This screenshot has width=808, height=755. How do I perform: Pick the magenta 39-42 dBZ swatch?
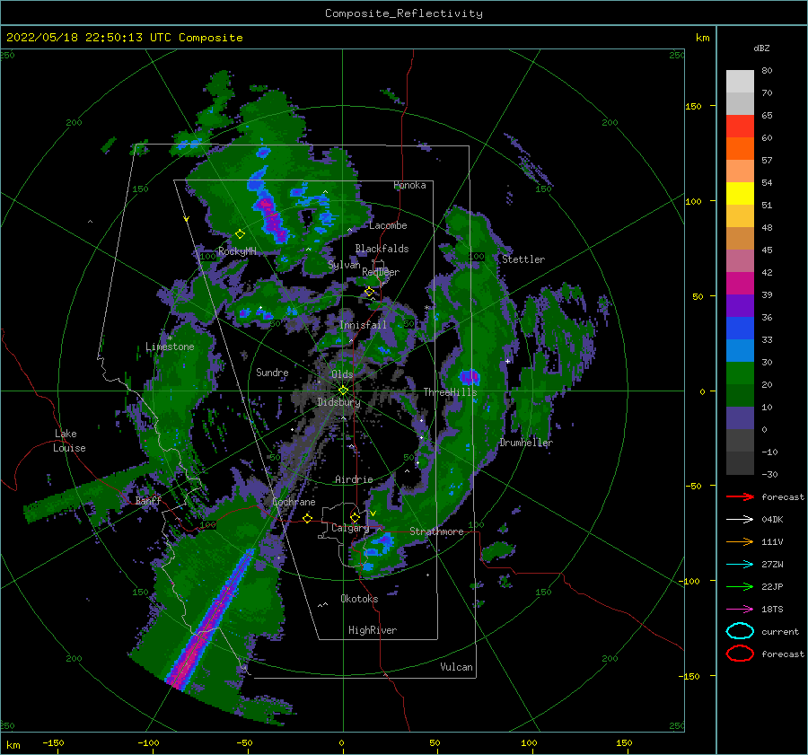[x=740, y=284]
